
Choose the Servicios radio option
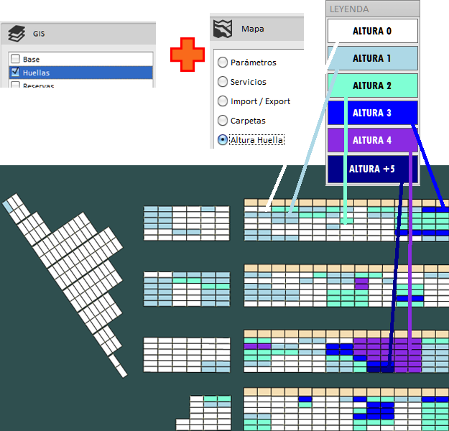[223, 82]
